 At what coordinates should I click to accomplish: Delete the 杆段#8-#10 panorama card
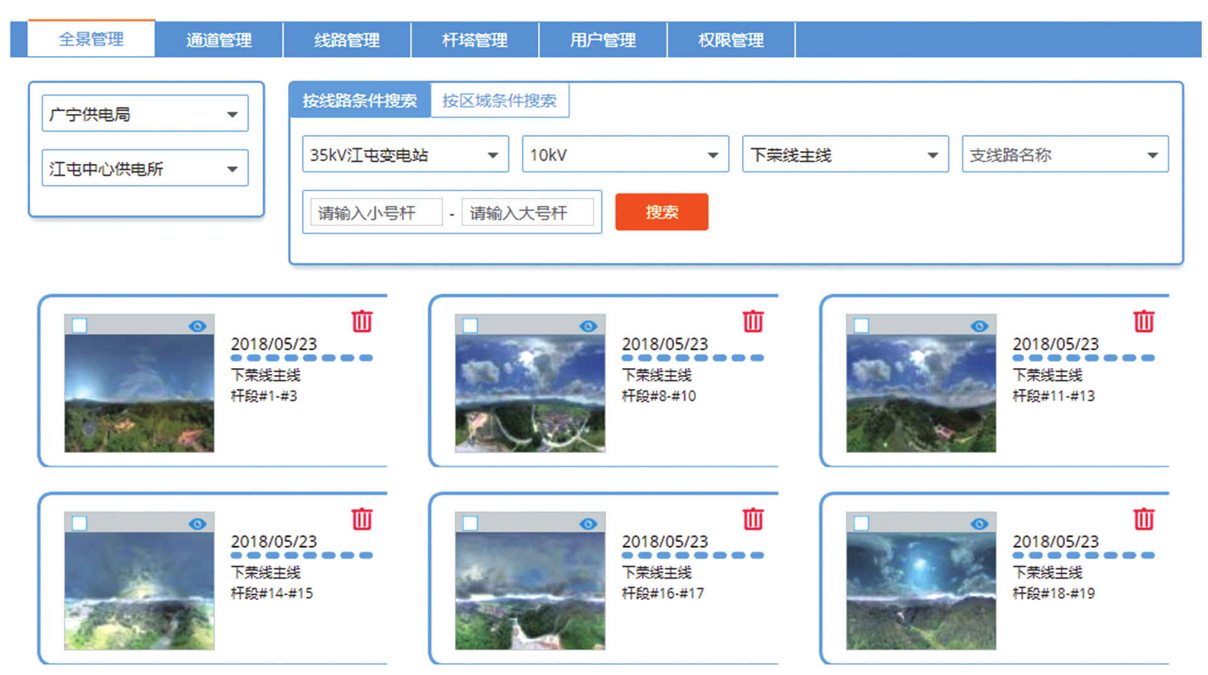click(x=753, y=321)
